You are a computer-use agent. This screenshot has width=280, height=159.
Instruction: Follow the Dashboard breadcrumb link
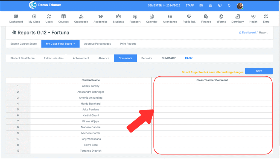pyautogui.click(x=248, y=33)
